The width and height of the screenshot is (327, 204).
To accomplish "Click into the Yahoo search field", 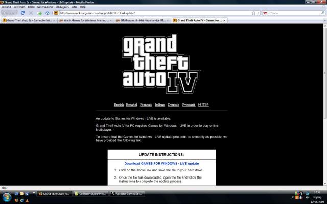I will click(295, 13).
